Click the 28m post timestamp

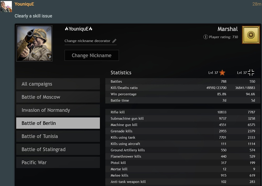pyautogui.click(x=256, y=4)
